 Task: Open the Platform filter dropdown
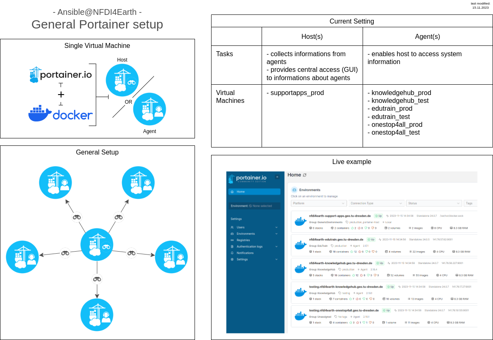318,203
